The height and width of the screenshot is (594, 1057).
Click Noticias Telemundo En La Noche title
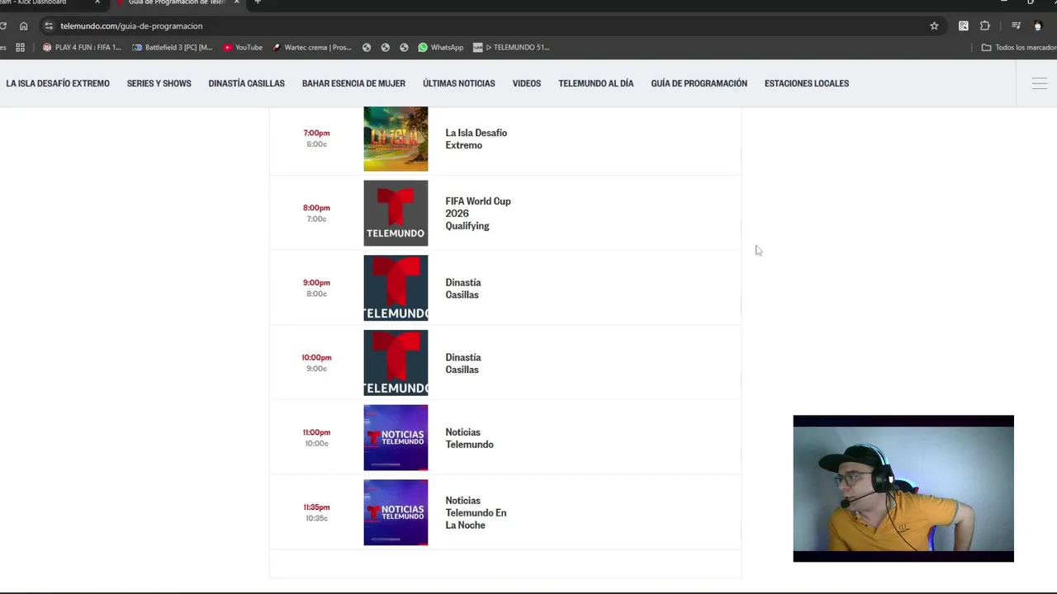pos(476,512)
